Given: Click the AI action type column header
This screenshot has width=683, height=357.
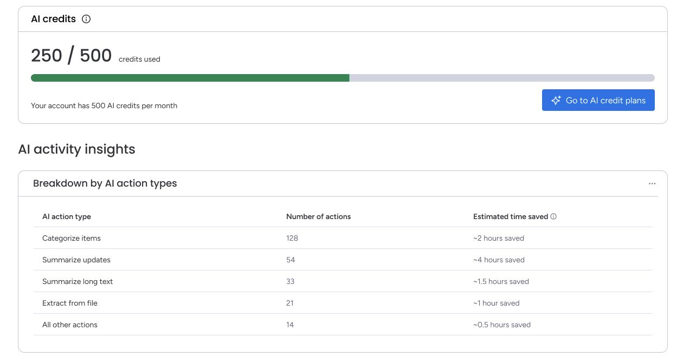Looking at the screenshot, I should [67, 216].
